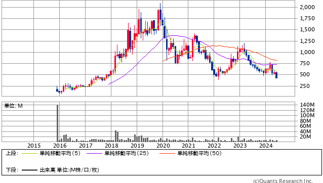Click the 単純移動平均(50) legend text
Screen dimensions: 323x183
199,153
